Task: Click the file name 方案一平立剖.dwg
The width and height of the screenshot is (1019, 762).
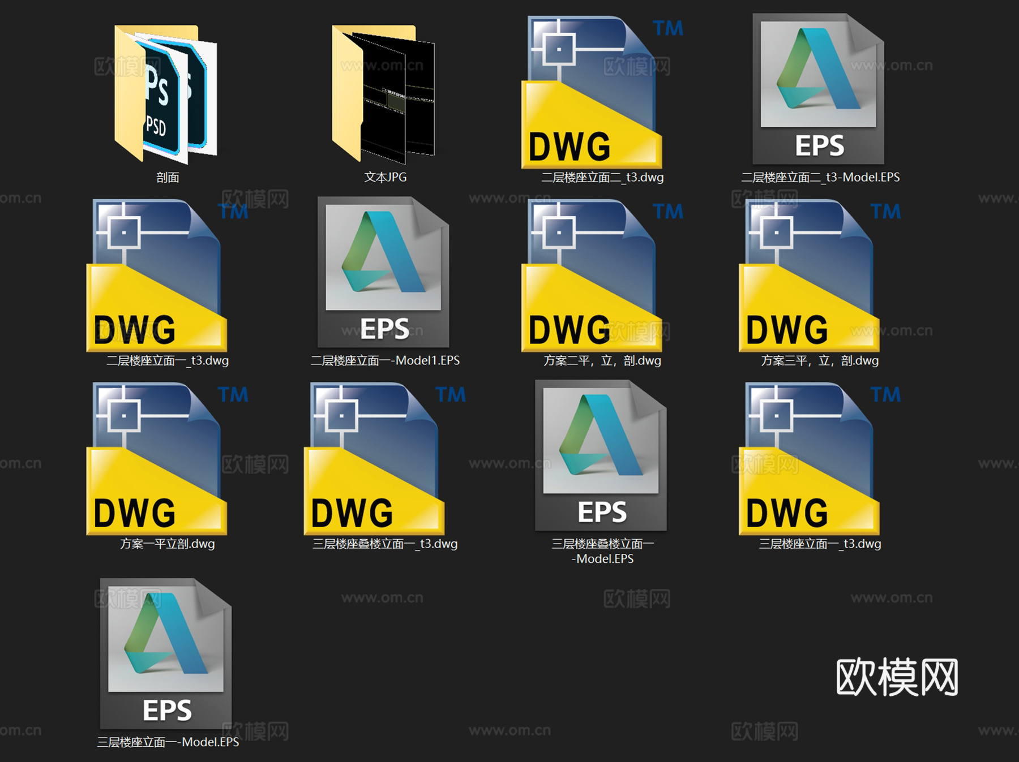Action: click(x=168, y=544)
